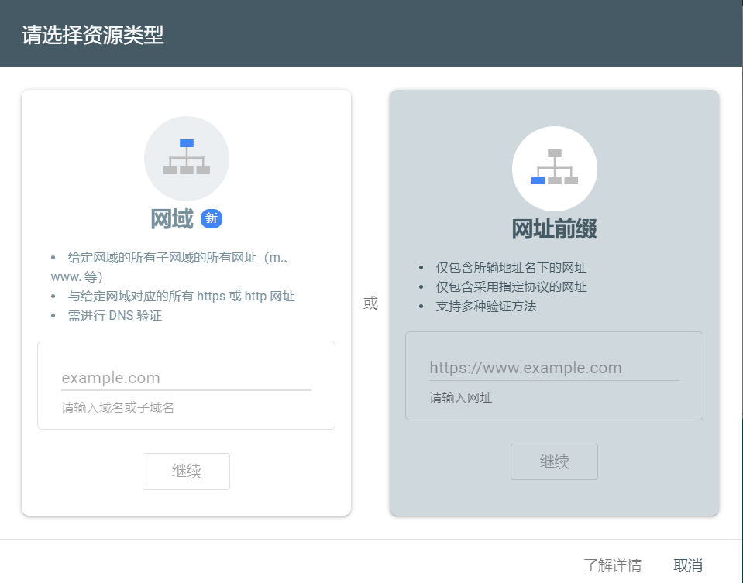Click the 请选择资源类型 dialog title
This screenshot has height=583, width=743.
(93, 35)
